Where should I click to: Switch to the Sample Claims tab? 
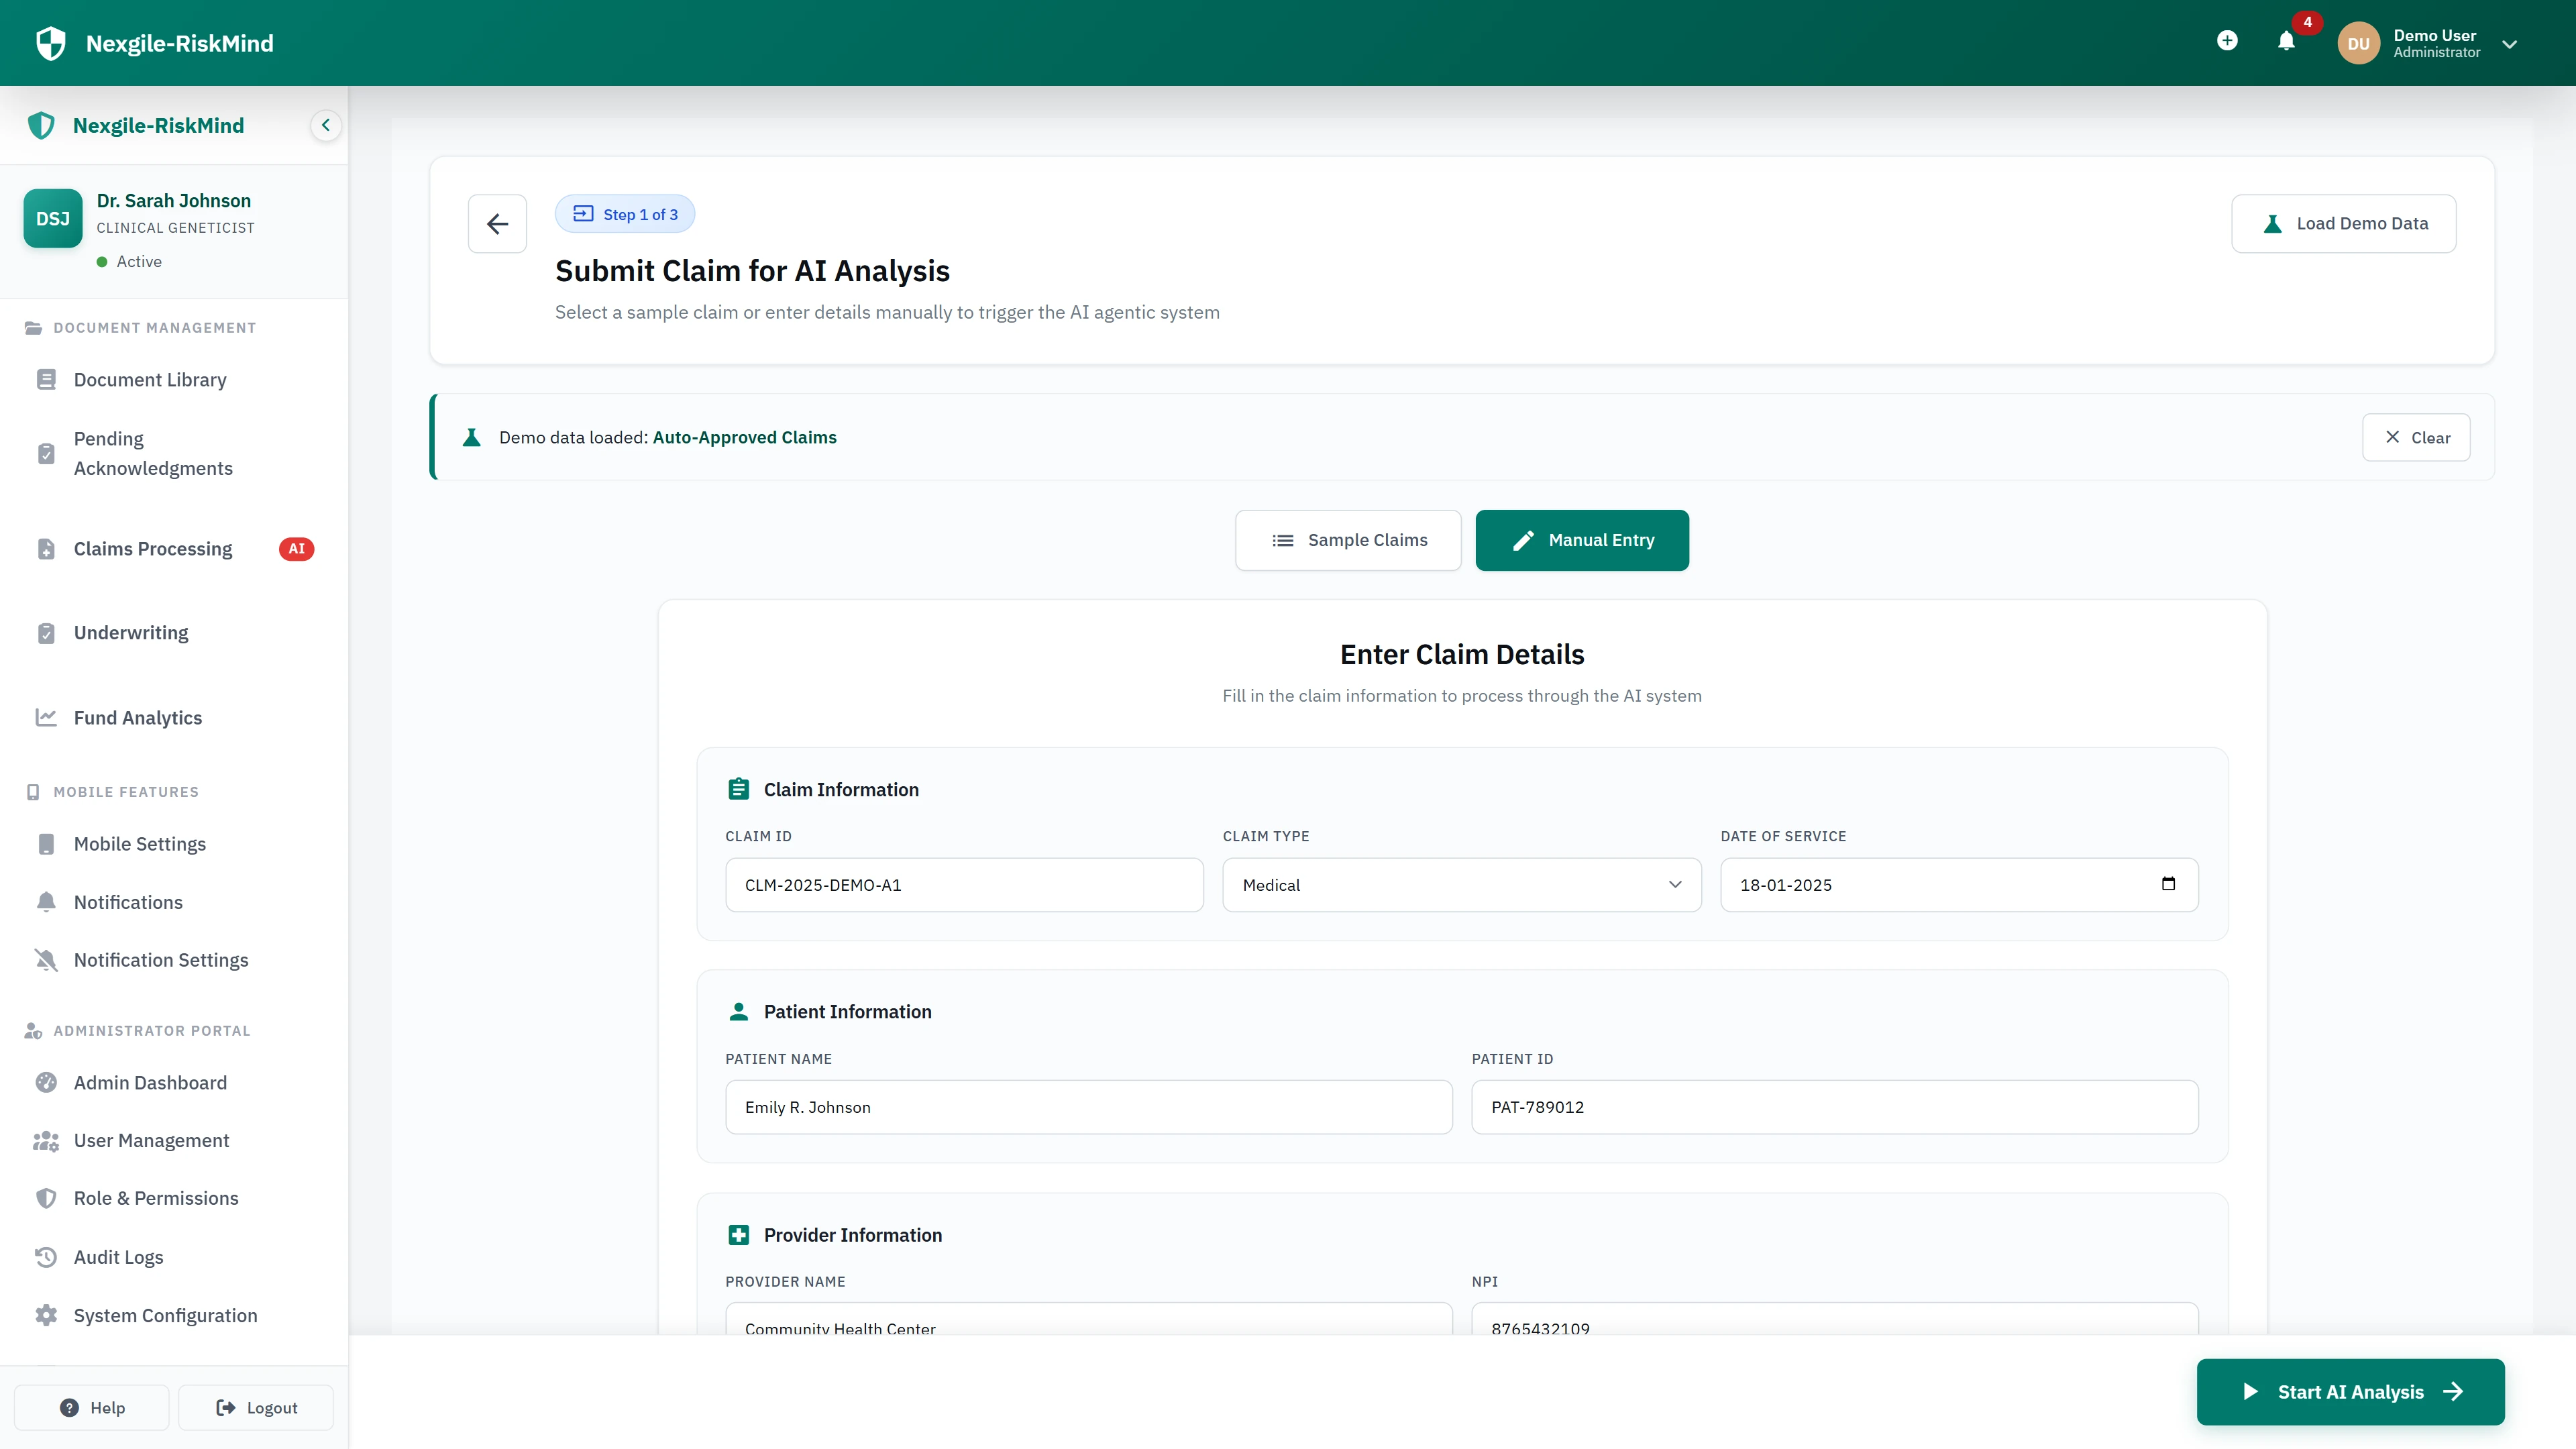pos(1348,540)
